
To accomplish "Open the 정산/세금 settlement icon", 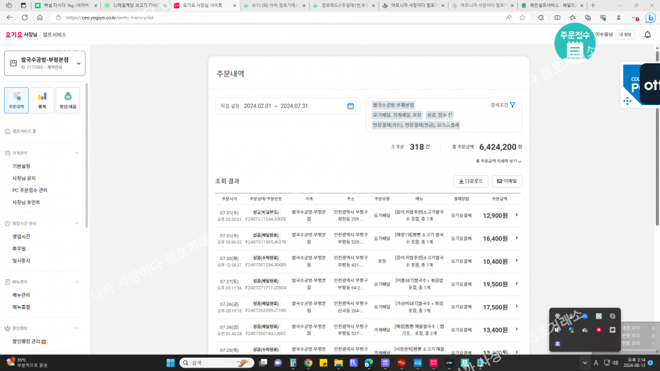I will [x=68, y=100].
